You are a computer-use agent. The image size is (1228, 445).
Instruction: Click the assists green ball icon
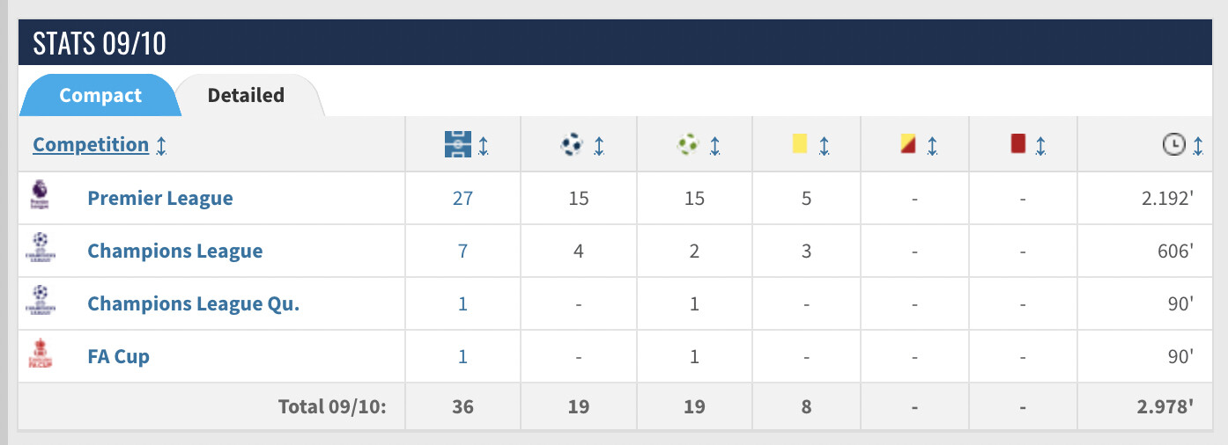click(x=688, y=144)
